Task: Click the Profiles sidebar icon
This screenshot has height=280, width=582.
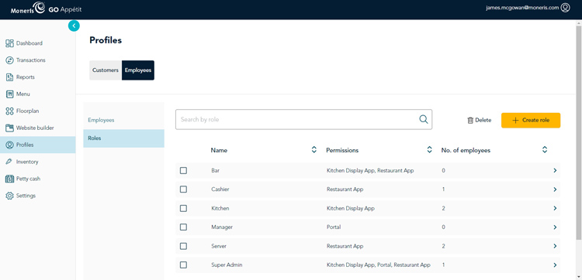Action: pyautogui.click(x=9, y=145)
